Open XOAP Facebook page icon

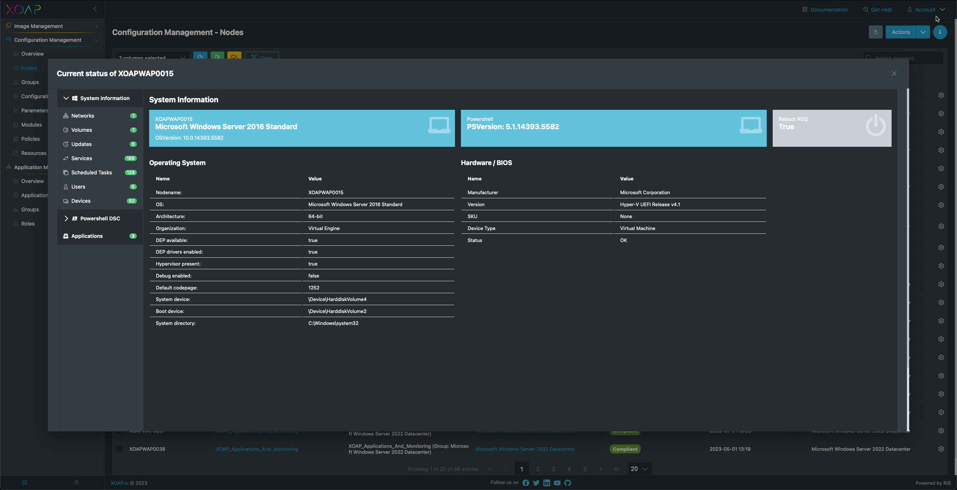[526, 483]
